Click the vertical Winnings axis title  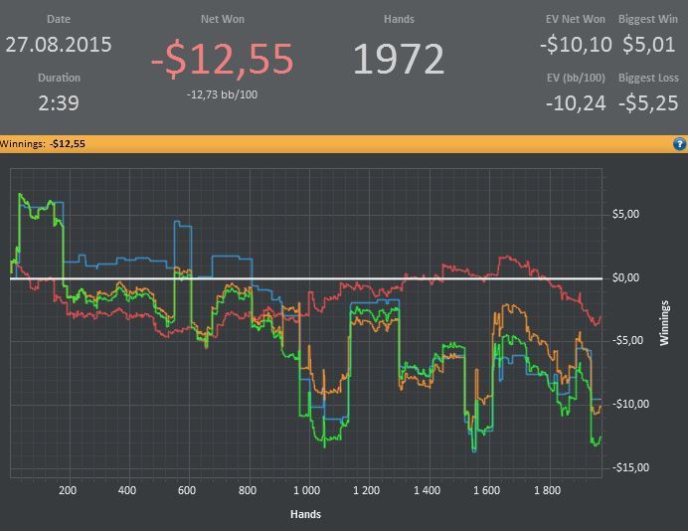point(664,323)
